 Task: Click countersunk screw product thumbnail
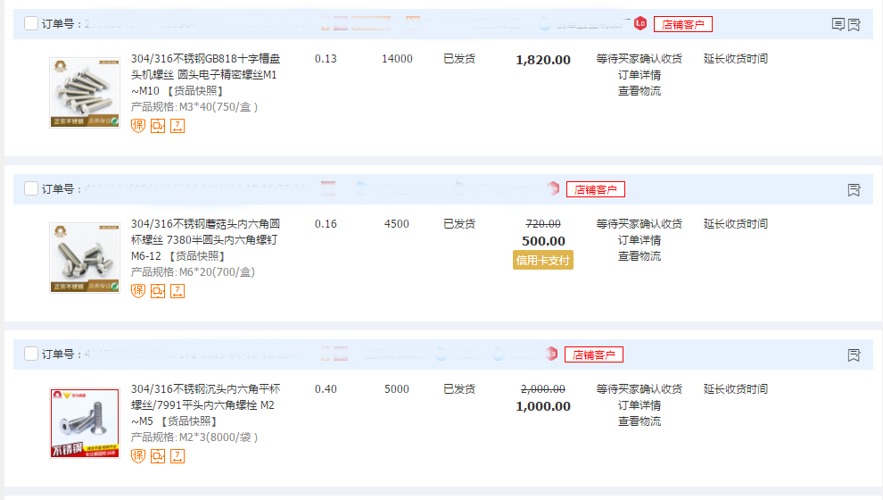85,423
